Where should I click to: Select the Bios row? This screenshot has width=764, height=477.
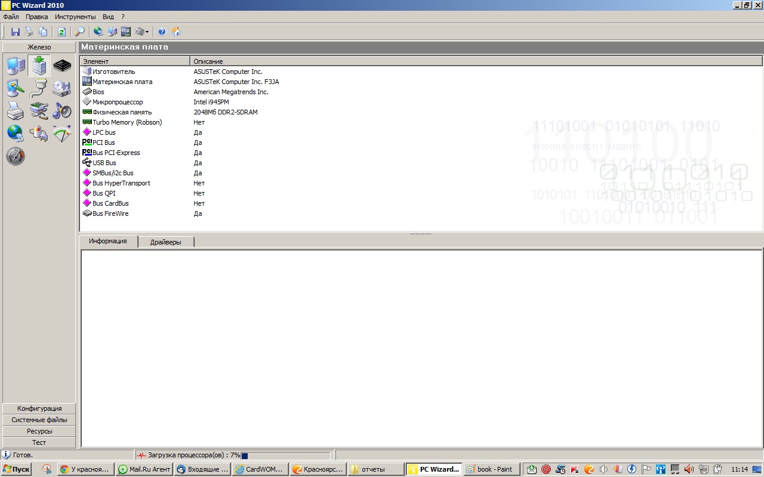421,92
